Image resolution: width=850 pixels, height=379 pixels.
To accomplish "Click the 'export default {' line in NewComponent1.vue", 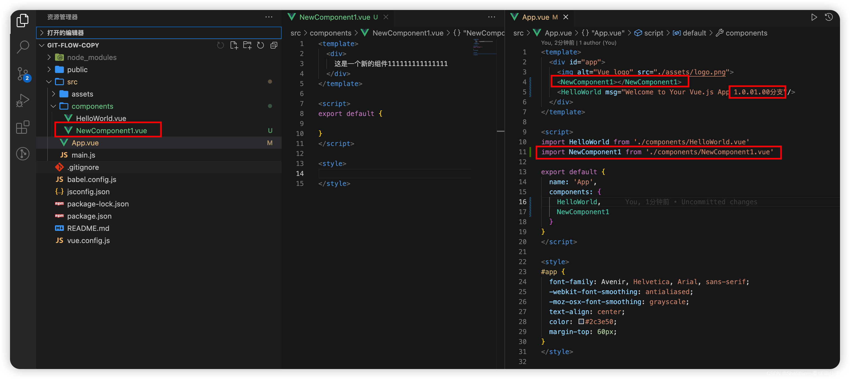I will [350, 113].
